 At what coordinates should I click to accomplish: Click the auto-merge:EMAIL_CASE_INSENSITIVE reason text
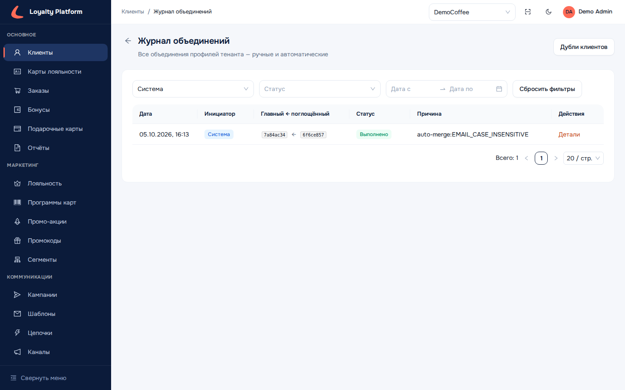tap(473, 134)
